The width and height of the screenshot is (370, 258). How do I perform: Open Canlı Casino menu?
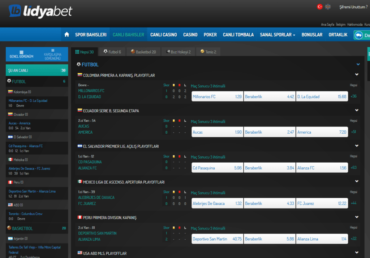[x=164, y=35]
